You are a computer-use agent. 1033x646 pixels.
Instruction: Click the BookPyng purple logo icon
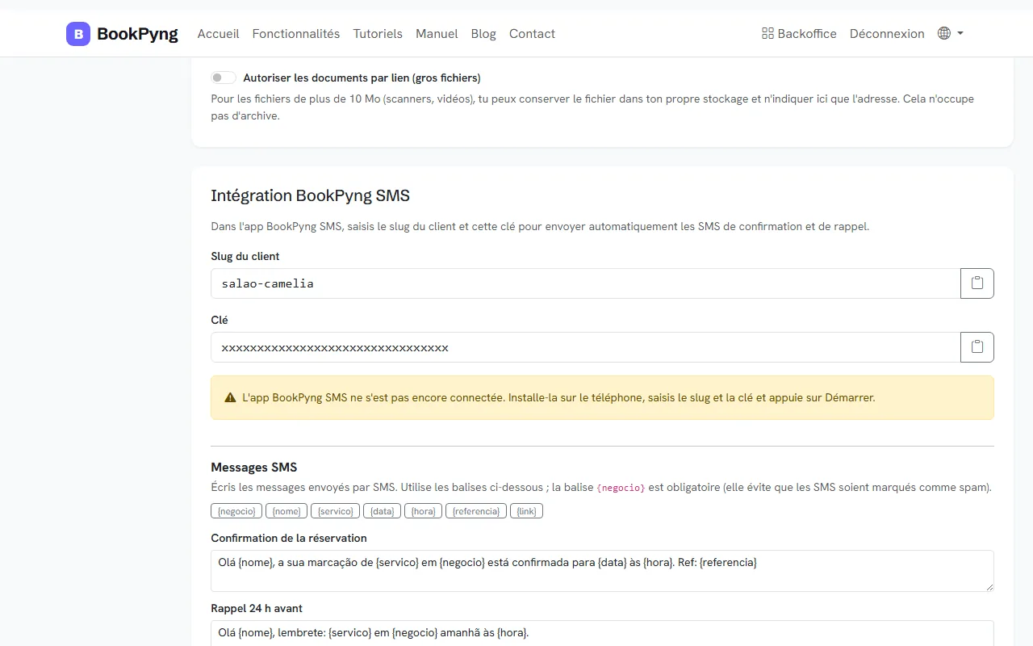(x=78, y=34)
